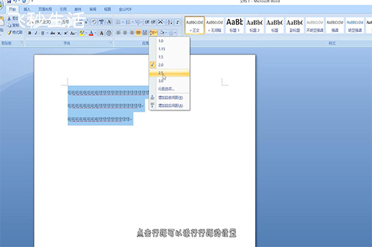Viewport: 372px width, 247px height.
Task: Align text left
Action: coord(118,32)
